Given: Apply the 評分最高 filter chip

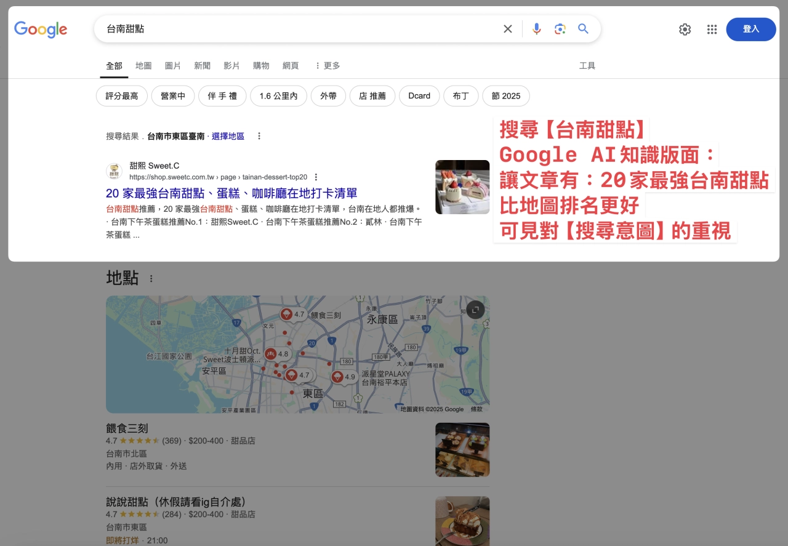Looking at the screenshot, I should (x=122, y=96).
